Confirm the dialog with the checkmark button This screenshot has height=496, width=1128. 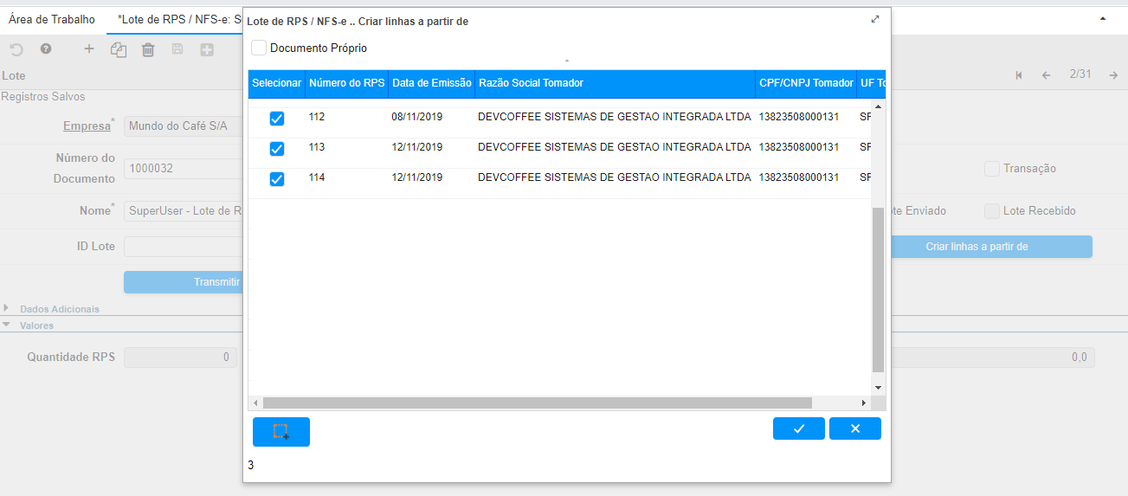pos(799,428)
